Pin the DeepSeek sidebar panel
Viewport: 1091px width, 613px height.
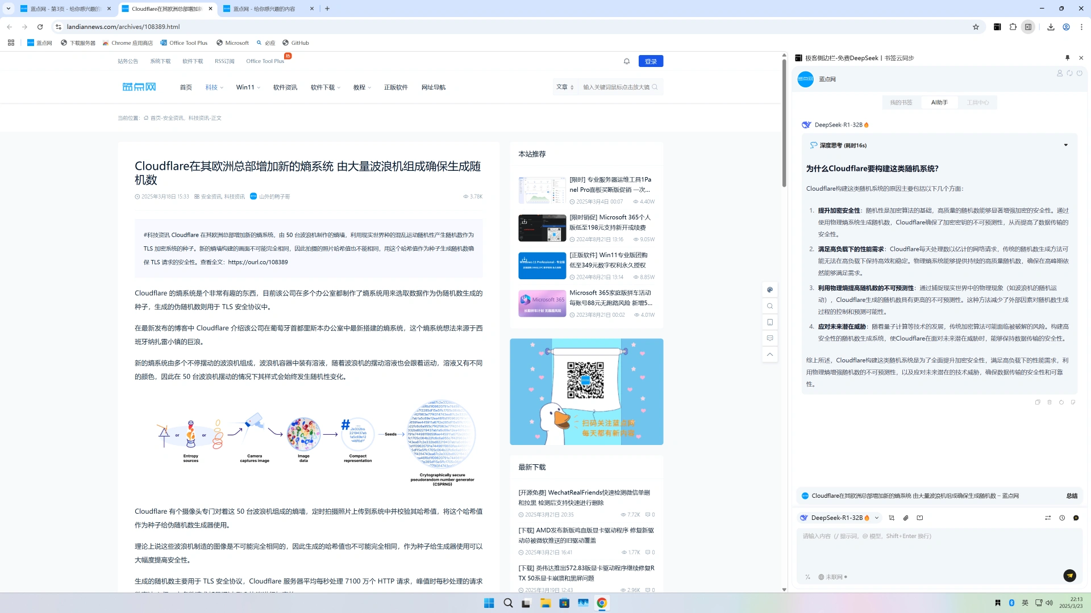tap(1067, 58)
